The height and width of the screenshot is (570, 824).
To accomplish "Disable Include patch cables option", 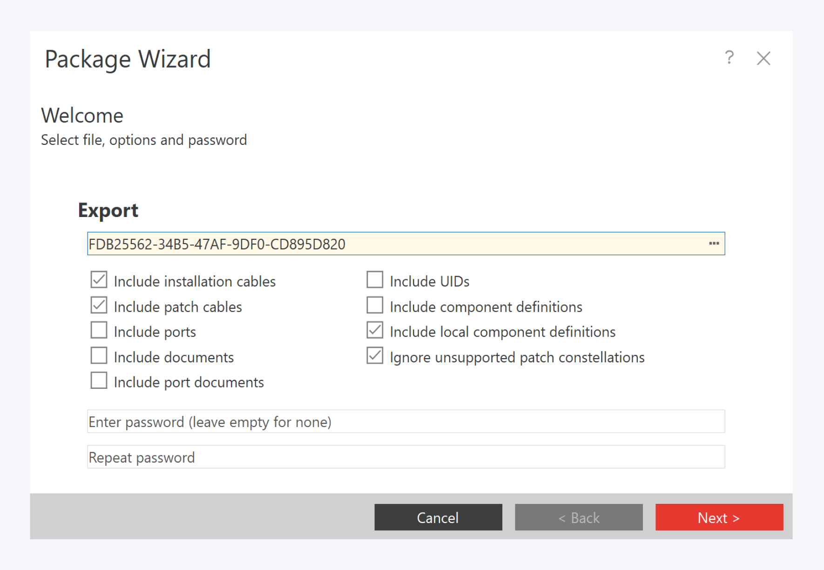I will [99, 305].
